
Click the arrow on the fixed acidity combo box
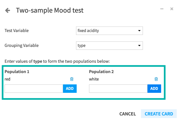139,31
